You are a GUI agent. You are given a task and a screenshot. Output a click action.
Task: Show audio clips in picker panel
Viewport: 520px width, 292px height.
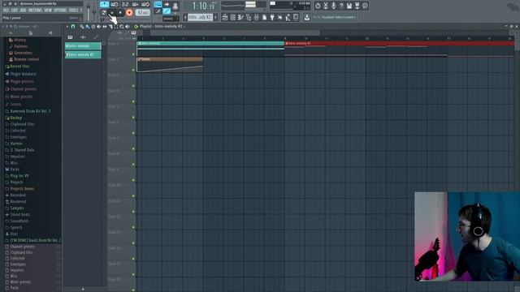tap(83, 37)
